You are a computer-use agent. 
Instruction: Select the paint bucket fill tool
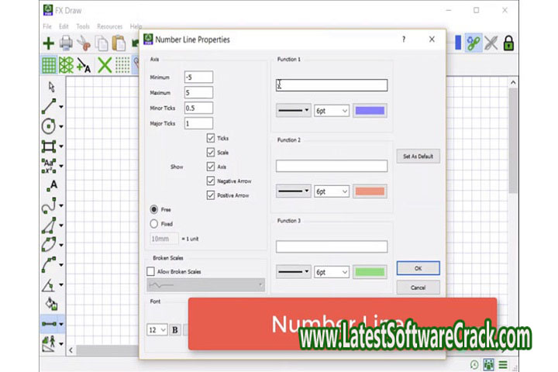[x=50, y=303]
